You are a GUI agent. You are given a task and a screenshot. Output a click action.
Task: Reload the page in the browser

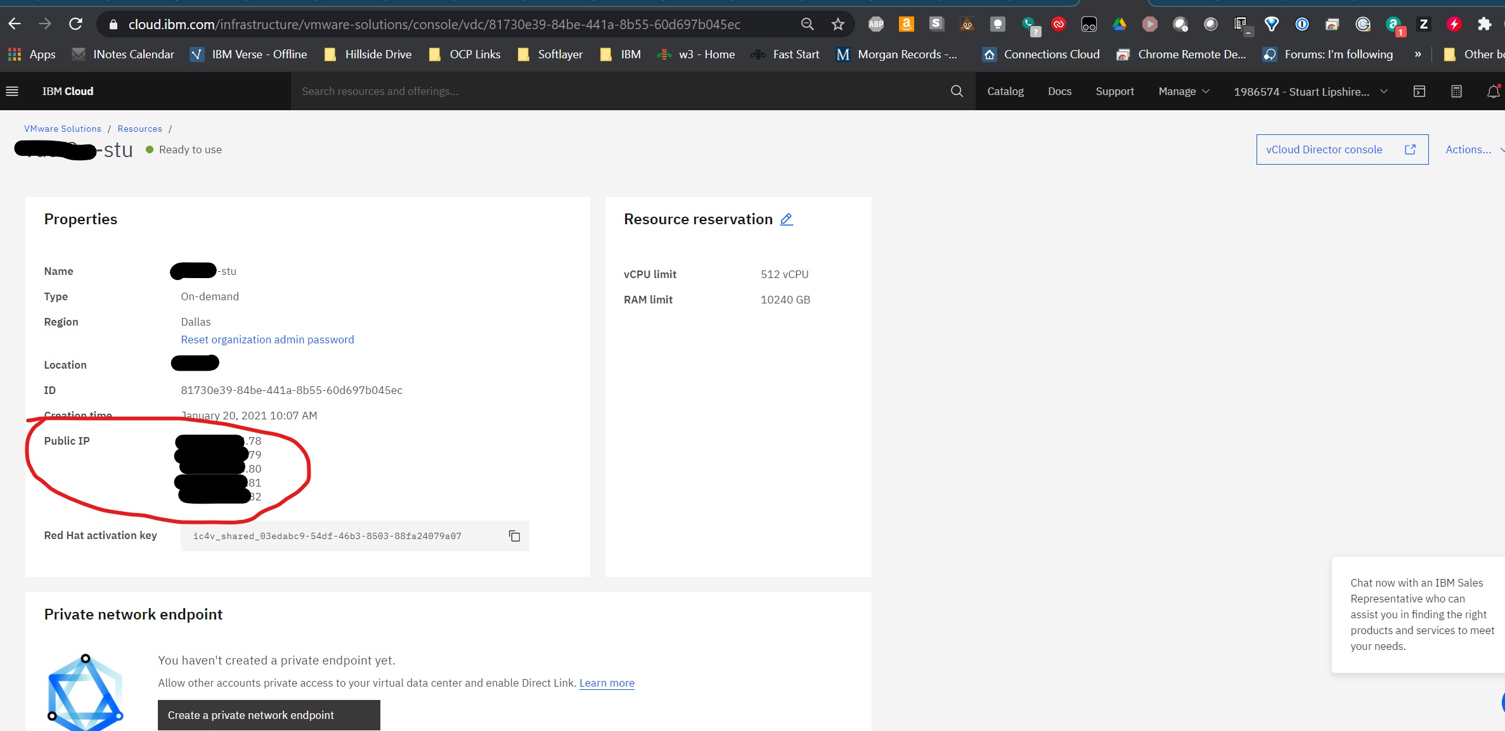coord(75,24)
